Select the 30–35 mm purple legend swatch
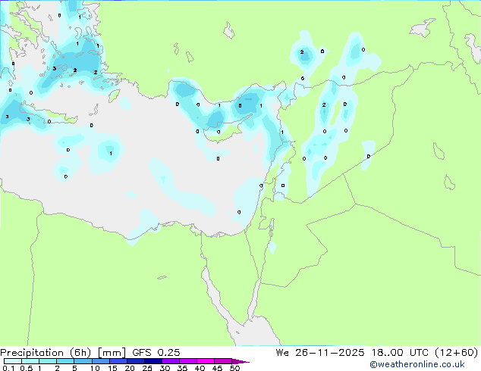481x371 pixels. [x=170, y=361]
